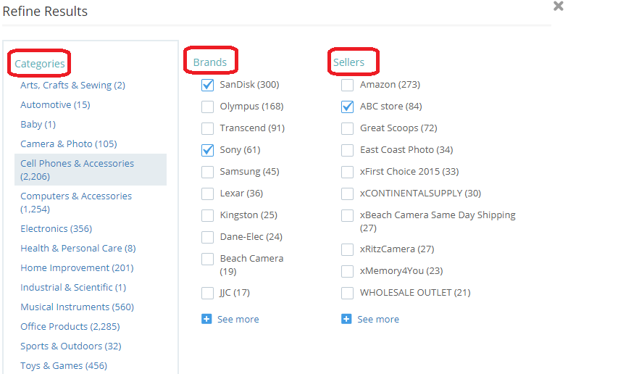The width and height of the screenshot is (631, 374).
Task: Tick the Amazon seller checkbox
Action: [347, 85]
